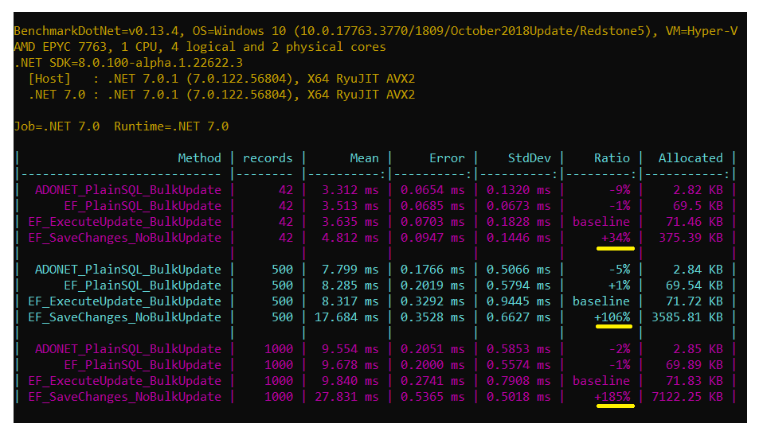The image size is (763, 439).
Task: Click mean value 8.285 ms
Action: (350, 286)
